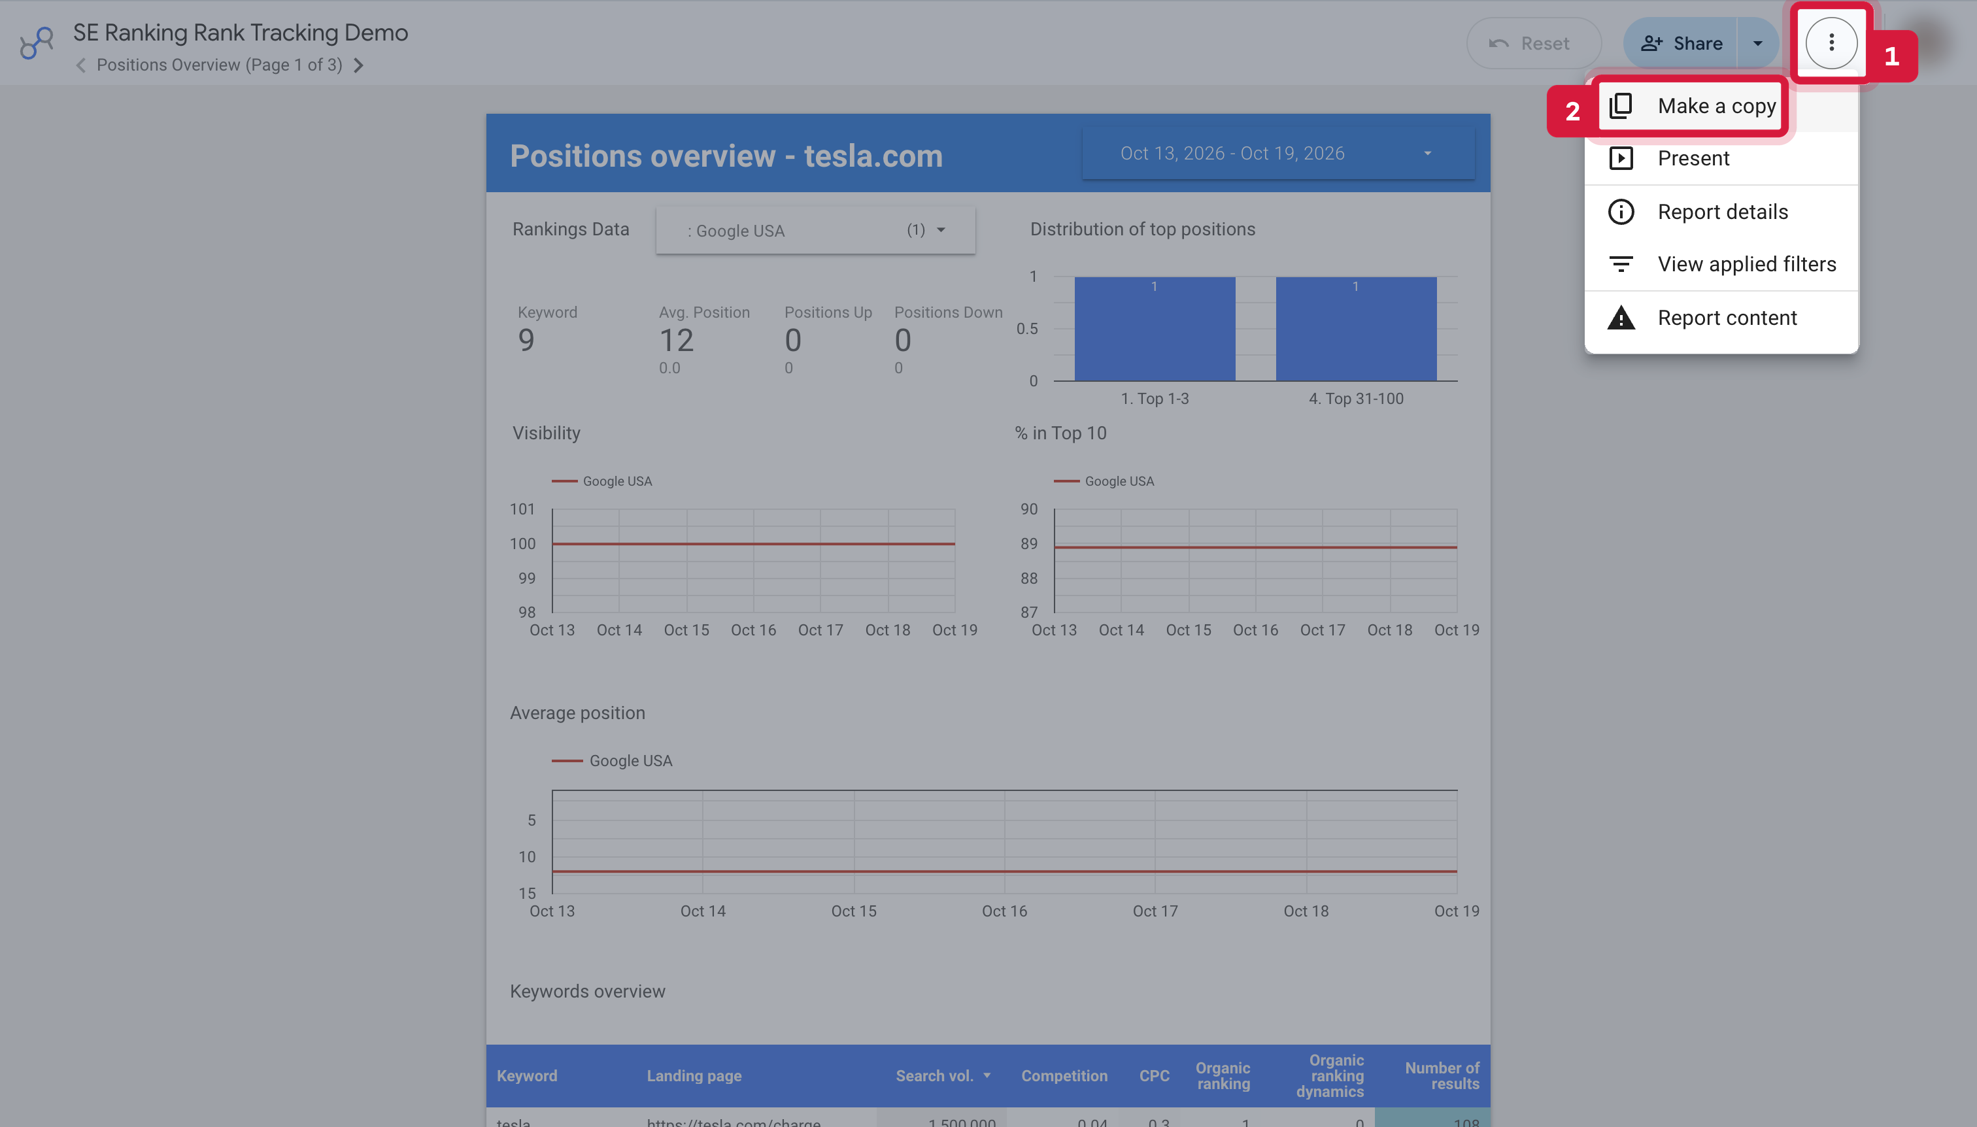The width and height of the screenshot is (1977, 1127).
Task: Click Positions Overview (Page 1 of 3) label
Action: [x=219, y=65]
